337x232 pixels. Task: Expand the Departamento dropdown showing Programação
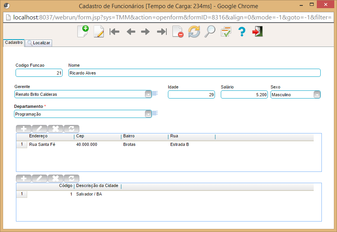(x=148, y=114)
